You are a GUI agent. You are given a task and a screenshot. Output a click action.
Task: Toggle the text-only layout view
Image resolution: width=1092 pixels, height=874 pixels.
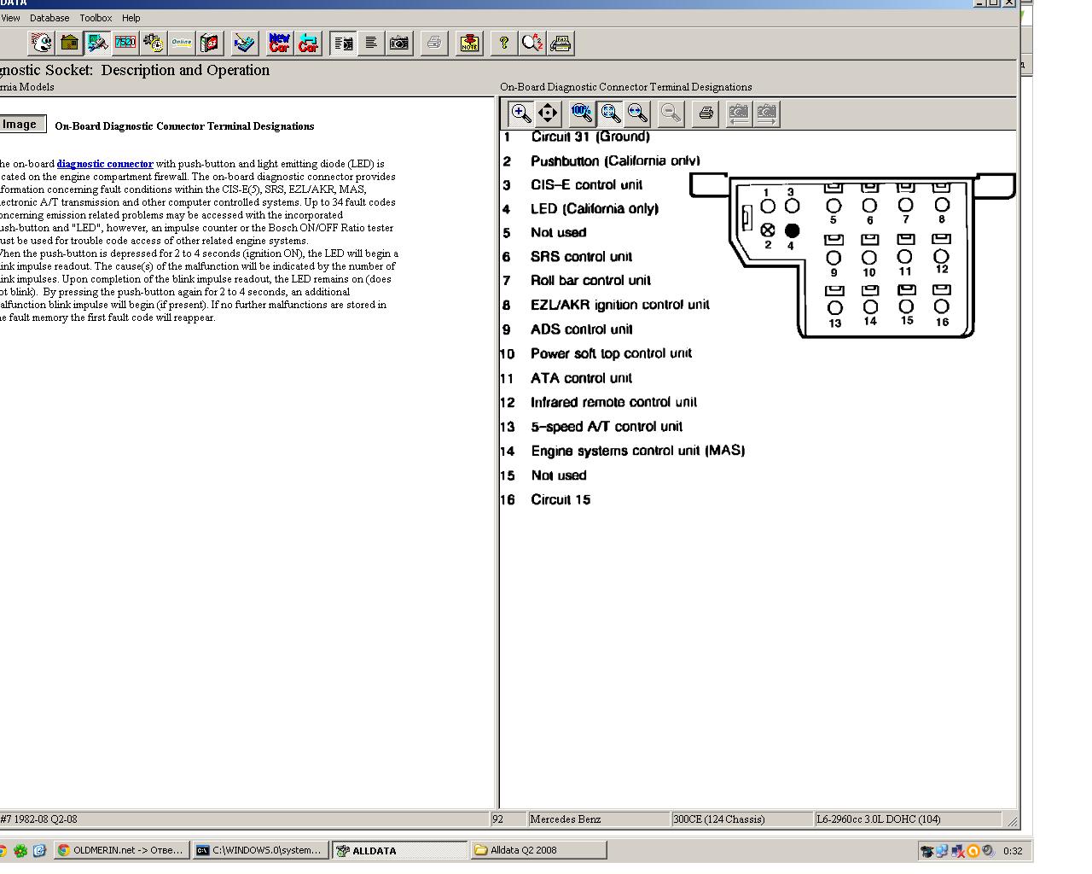371,43
